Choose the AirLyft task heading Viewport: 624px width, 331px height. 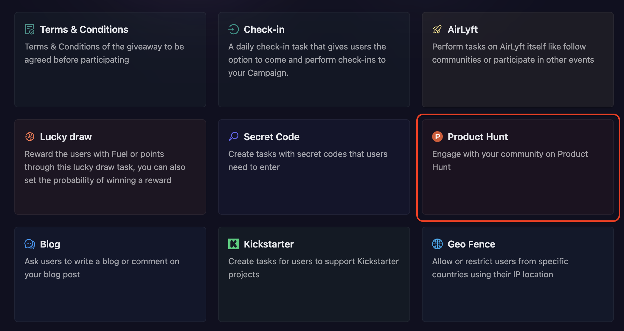pos(462,29)
